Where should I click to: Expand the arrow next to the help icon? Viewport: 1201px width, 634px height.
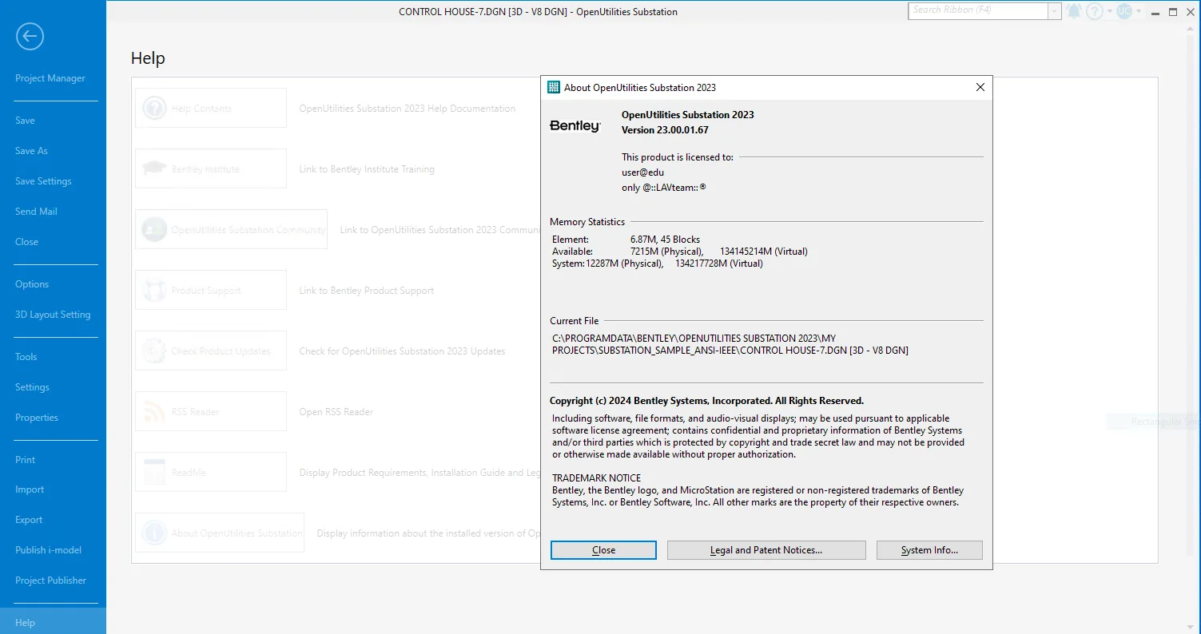click(1109, 12)
